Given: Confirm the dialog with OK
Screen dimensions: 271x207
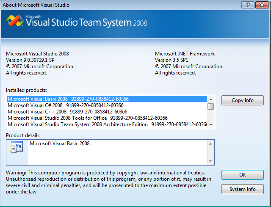Looking at the screenshot, I should coord(243,175).
